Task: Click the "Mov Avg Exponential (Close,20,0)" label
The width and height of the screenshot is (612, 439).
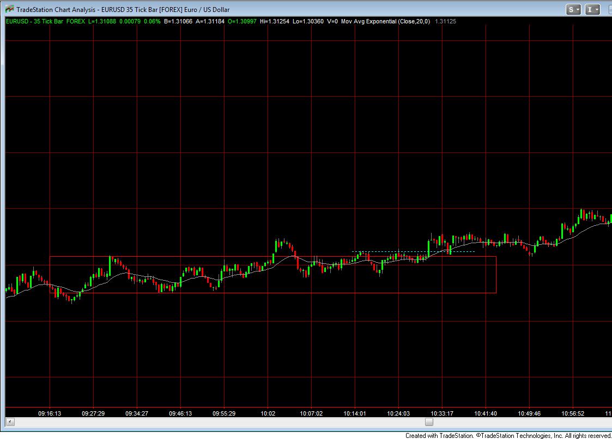Action: [386, 21]
